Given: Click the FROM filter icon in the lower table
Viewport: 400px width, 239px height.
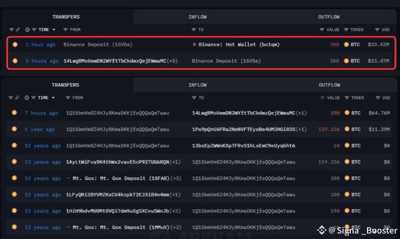Looking at the screenshot, I should click(68, 98).
